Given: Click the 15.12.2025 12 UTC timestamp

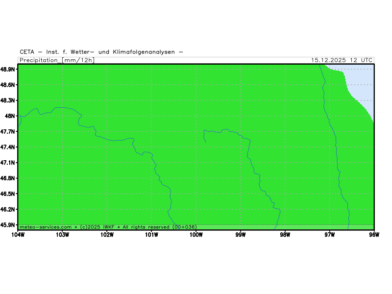Looking at the screenshot, I should click(342, 60).
